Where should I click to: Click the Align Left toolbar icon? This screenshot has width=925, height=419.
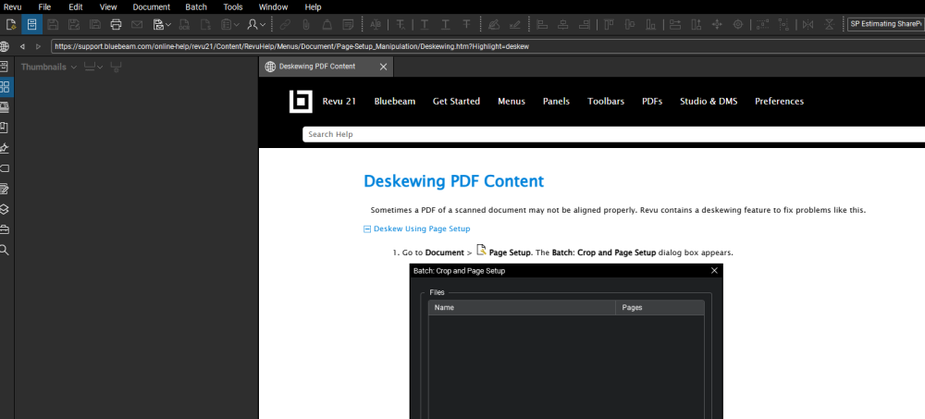coord(542,25)
